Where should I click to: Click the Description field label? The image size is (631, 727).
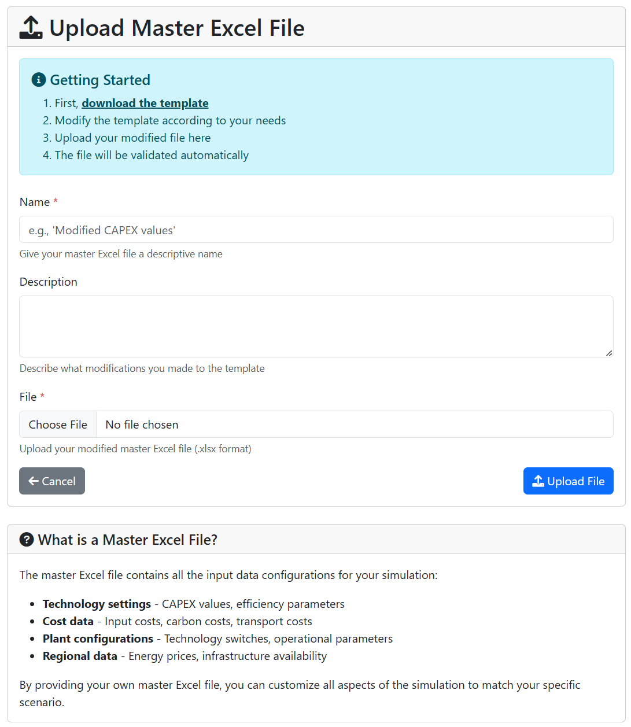[49, 282]
